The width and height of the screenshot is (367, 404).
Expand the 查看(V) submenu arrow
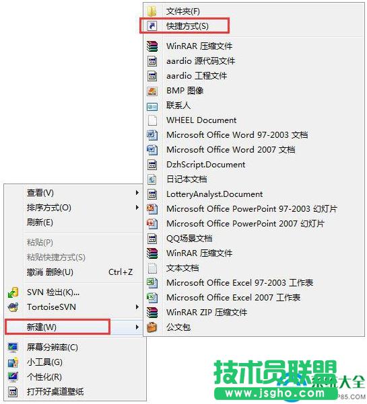(137, 193)
